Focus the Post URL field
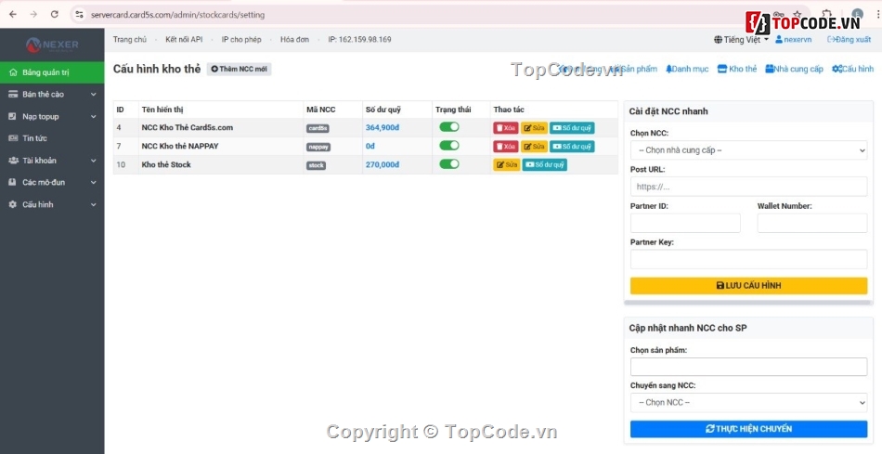 point(748,187)
